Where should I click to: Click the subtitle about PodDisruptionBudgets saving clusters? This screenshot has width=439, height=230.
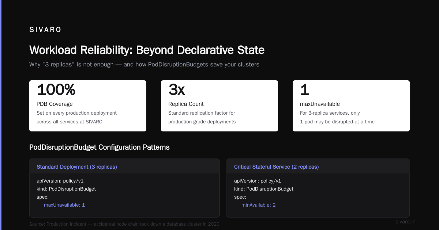click(144, 65)
